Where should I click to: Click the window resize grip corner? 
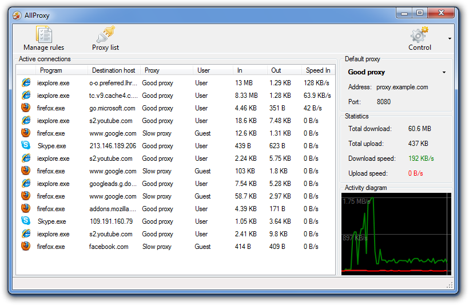[450, 284]
